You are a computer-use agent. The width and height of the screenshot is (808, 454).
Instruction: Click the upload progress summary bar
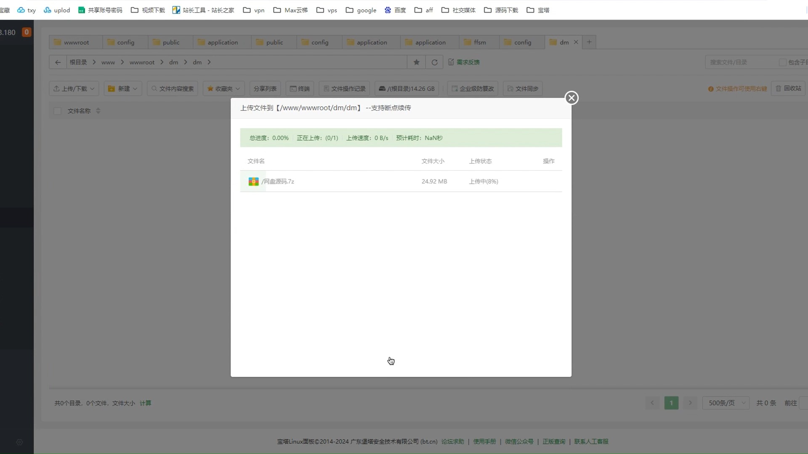[401, 138]
